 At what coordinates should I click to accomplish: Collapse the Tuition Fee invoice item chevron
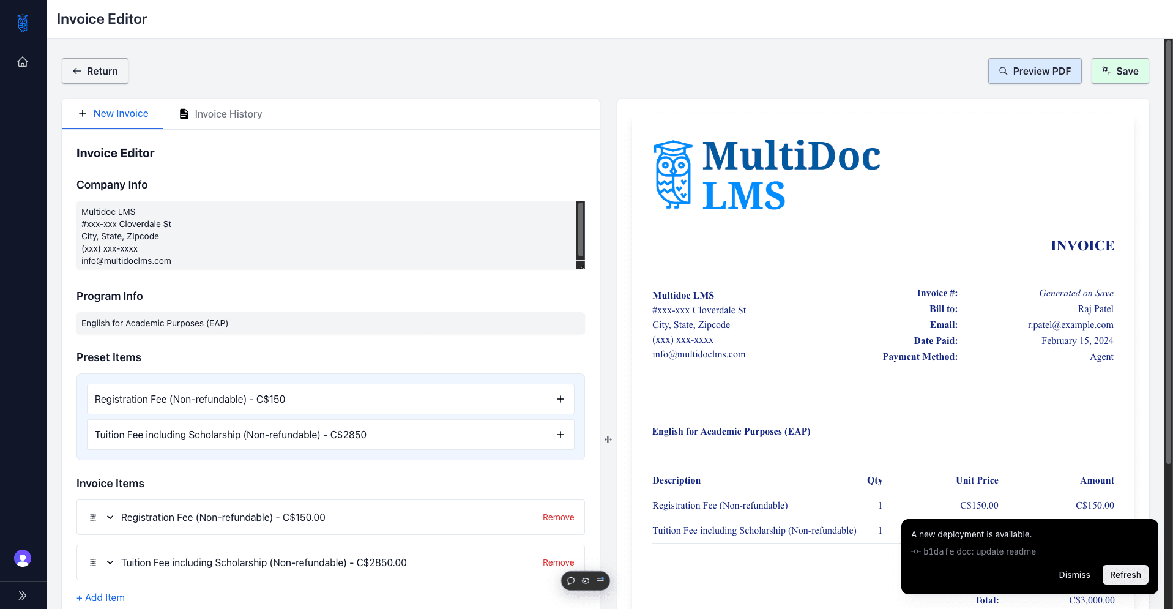click(110, 562)
